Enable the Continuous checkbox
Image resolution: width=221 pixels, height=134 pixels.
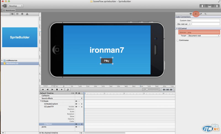tap(178, 40)
